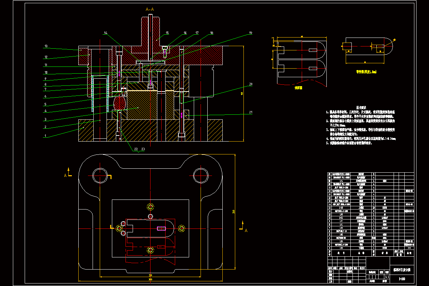This screenshot has height=286, width=429.
Task: Pick part callout number 13
Action: 46,46
